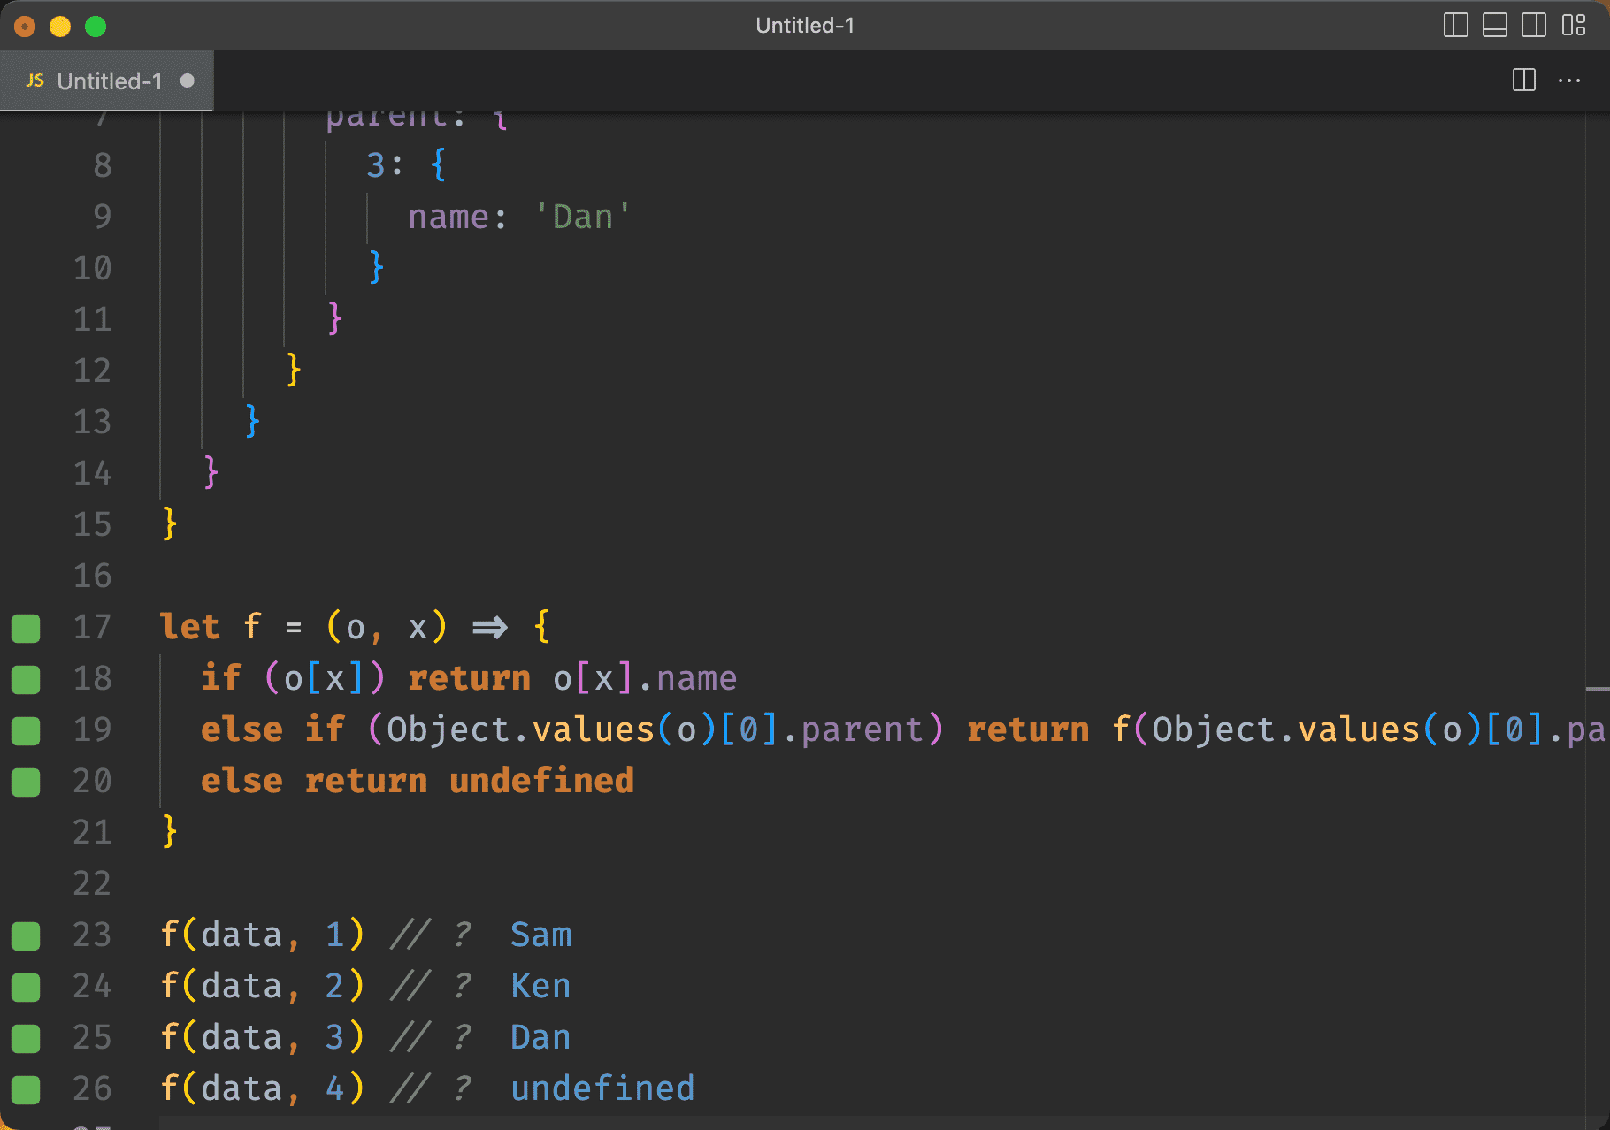Click the word undefined on line 26
Image resolution: width=1610 pixels, height=1130 pixels.
(602, 1088)
